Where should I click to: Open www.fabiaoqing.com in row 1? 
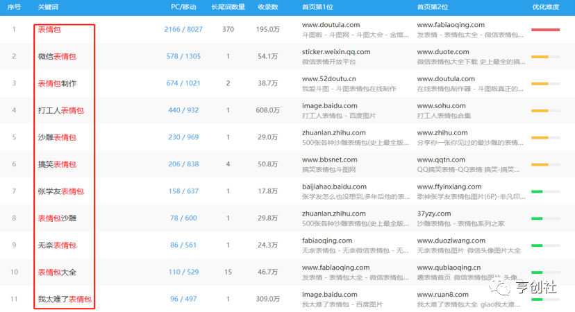pyautogui.click(x=451, y=25)
